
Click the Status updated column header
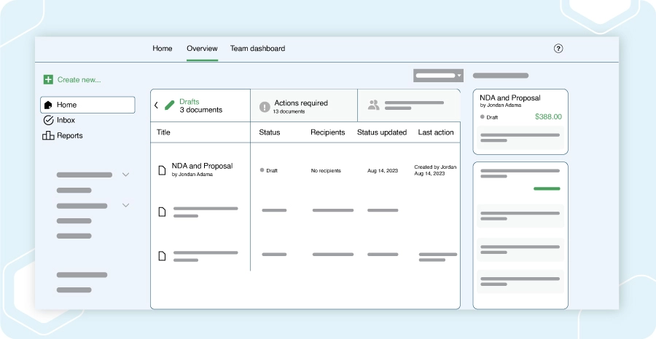coord(382,132)
